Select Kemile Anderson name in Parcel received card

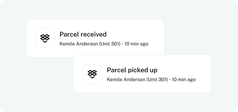click(79, 44)
